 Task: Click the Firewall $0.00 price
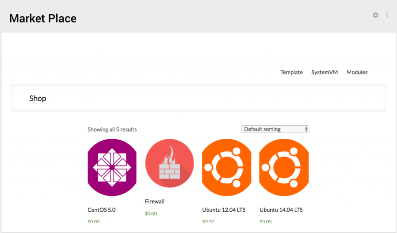(x=151, y=214)
